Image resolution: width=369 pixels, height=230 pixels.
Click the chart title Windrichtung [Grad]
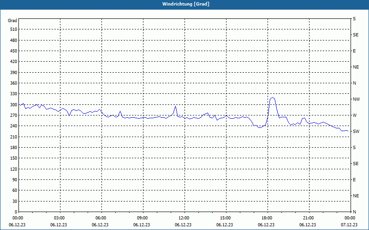[186, 4]
